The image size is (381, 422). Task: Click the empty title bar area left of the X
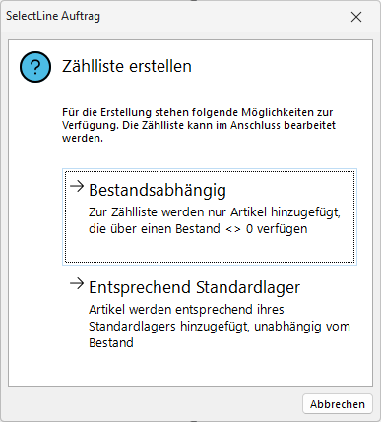pyautogui.click(x=223, y=17)
